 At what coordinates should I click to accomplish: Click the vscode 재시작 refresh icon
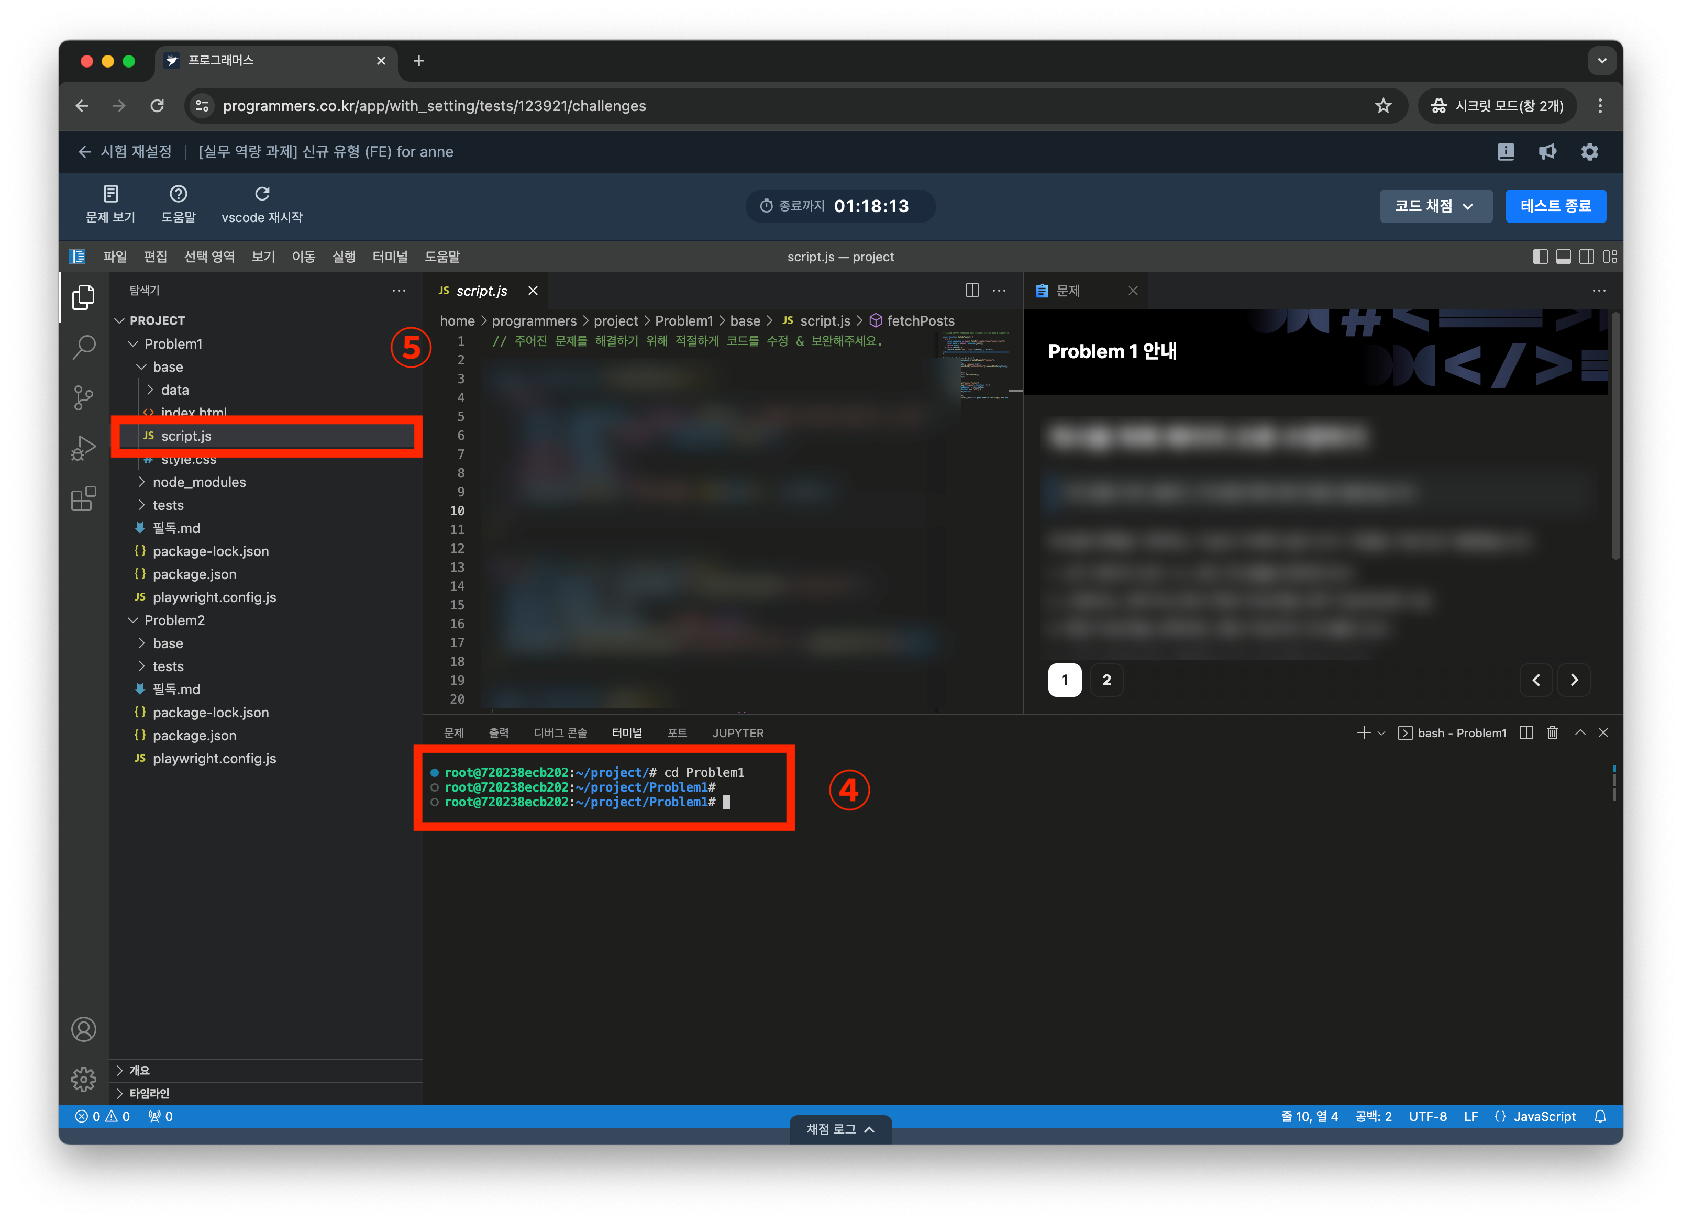(262, 194)
